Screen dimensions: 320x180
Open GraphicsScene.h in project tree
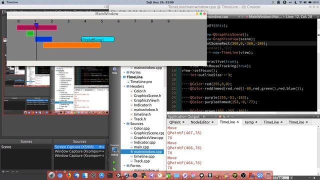coord(147,95)
